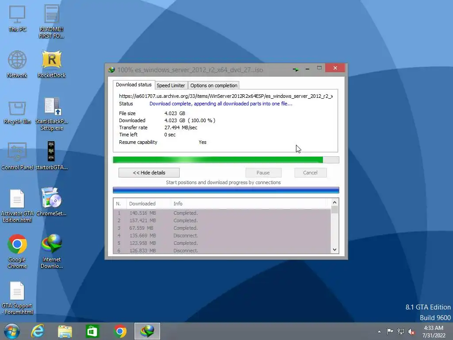Image resolution: width=453 pixels, height=340 pixels.
Task: Click the Pause button
Action: point(263,173)
